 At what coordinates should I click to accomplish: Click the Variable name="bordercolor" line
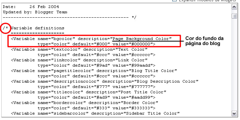[x=84, y=103]
